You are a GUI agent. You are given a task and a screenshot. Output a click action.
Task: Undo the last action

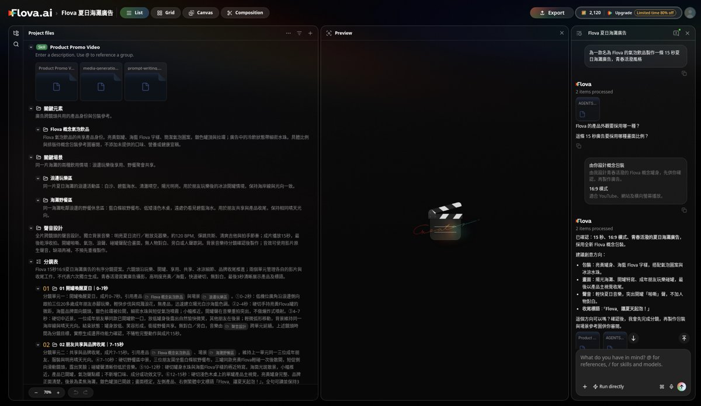(75, 393)
